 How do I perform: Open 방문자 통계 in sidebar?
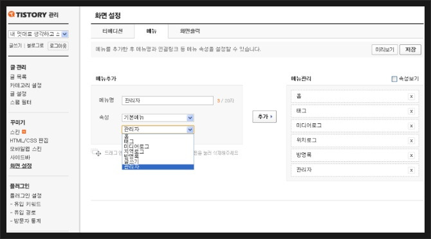[27, 221]
